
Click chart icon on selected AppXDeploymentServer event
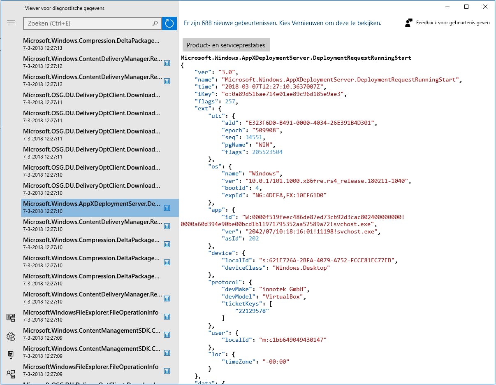coord(167,208)
